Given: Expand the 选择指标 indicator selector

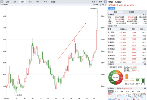Looking at the screenshot, I should pos(4,5).
